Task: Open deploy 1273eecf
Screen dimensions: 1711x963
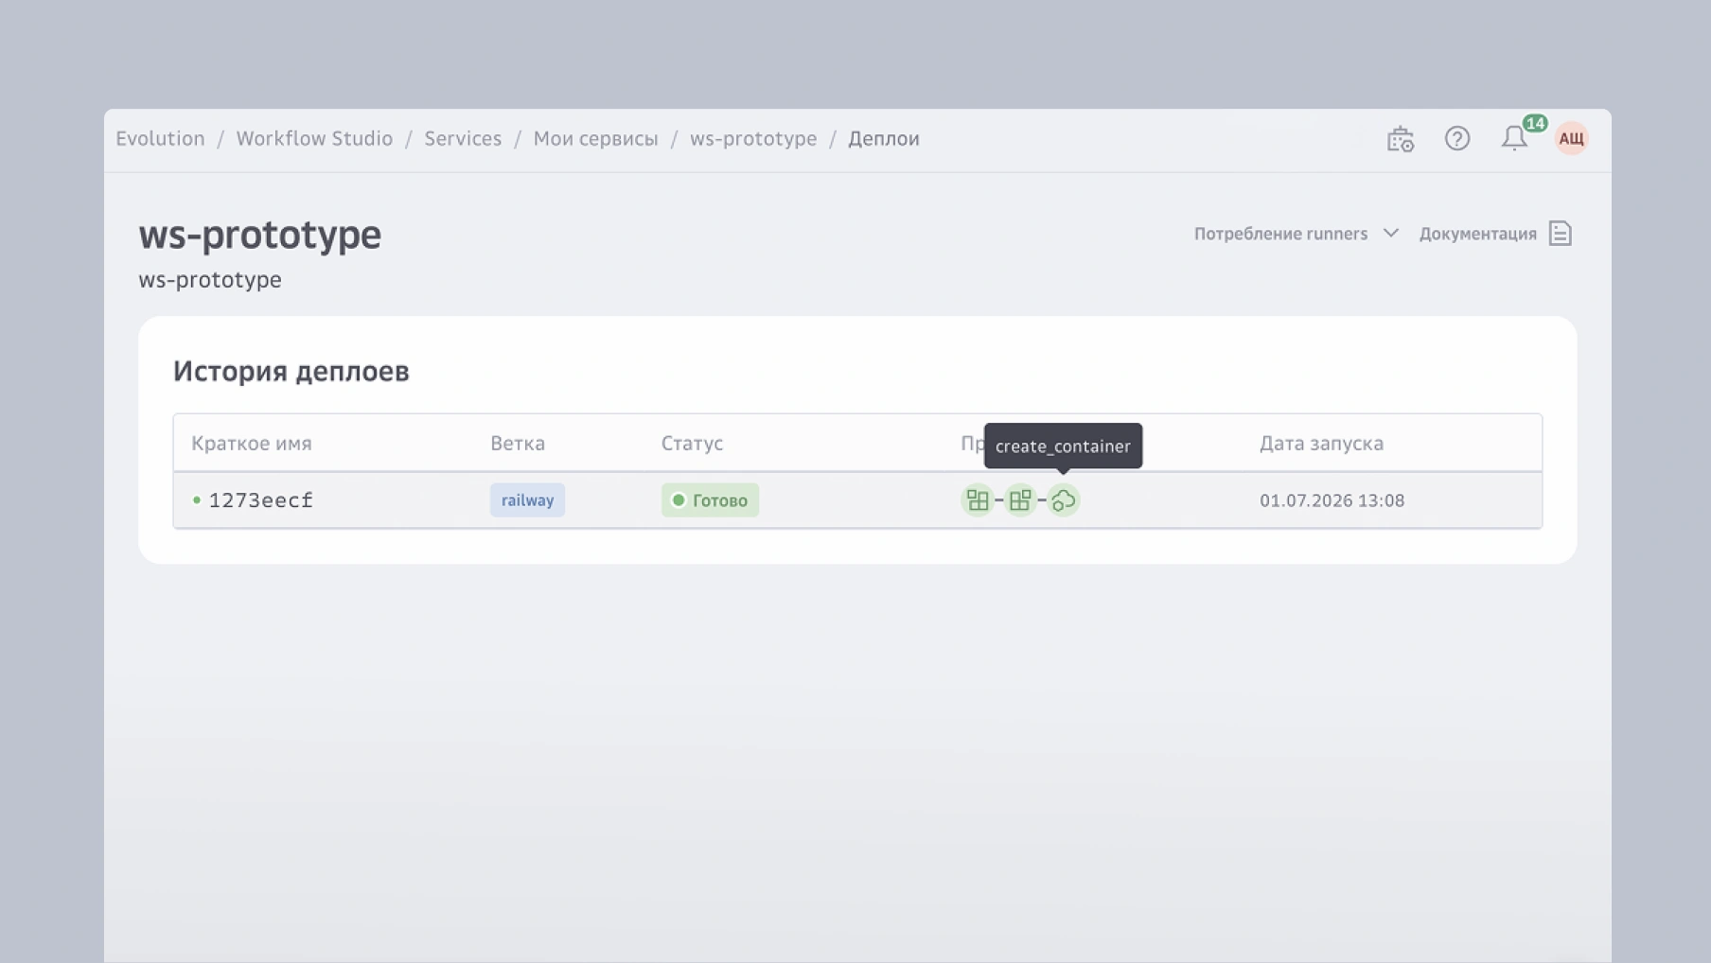Action: (261, 500)
